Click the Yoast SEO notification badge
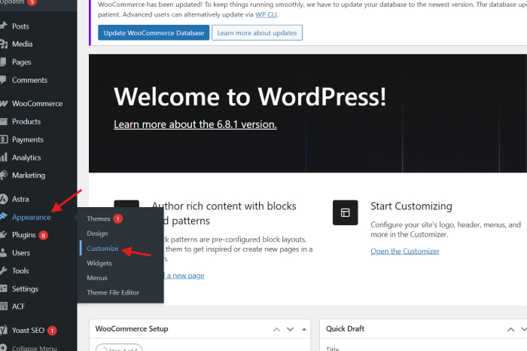Image resolution: width=527 pixels, height=351 pixels. pos(52,331)
